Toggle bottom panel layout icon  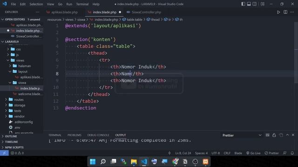coord(249,4)
